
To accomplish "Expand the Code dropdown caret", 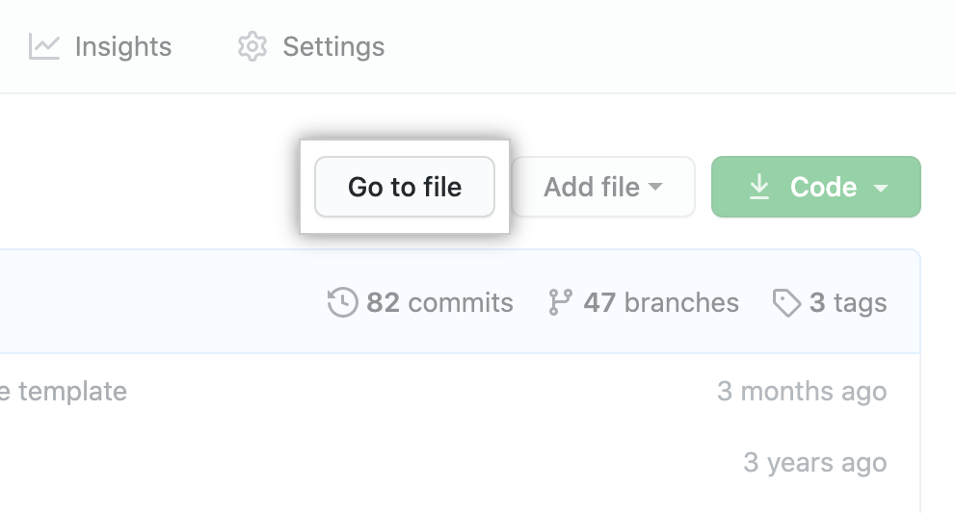I will coord(880,188).
